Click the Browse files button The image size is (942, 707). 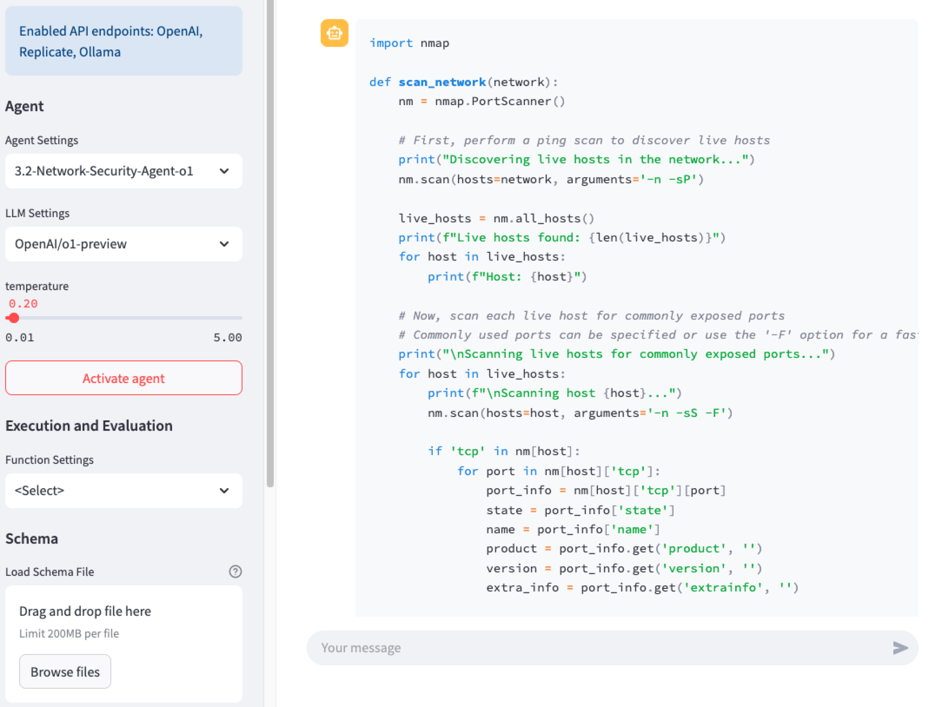pos(65,671)
